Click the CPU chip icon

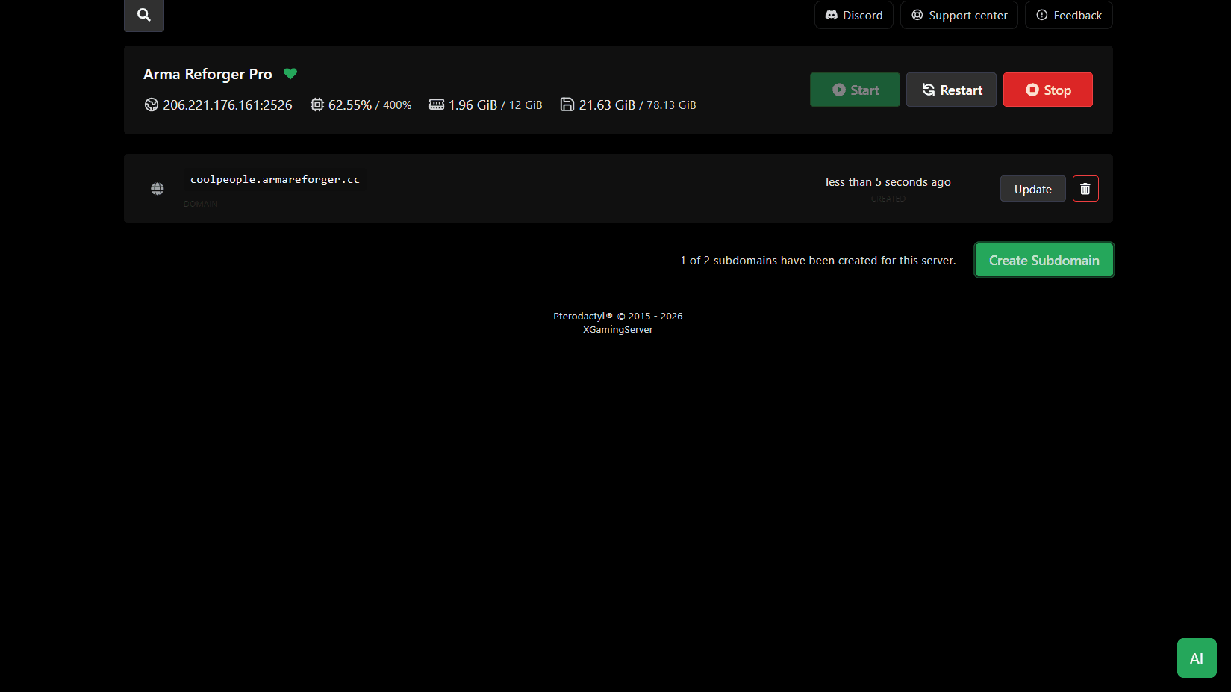[317, 105]
